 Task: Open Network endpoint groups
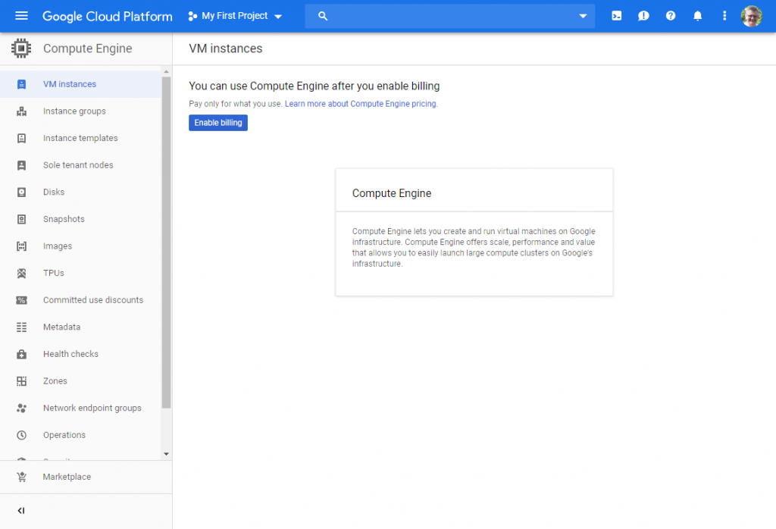click(x=80, y=408)
